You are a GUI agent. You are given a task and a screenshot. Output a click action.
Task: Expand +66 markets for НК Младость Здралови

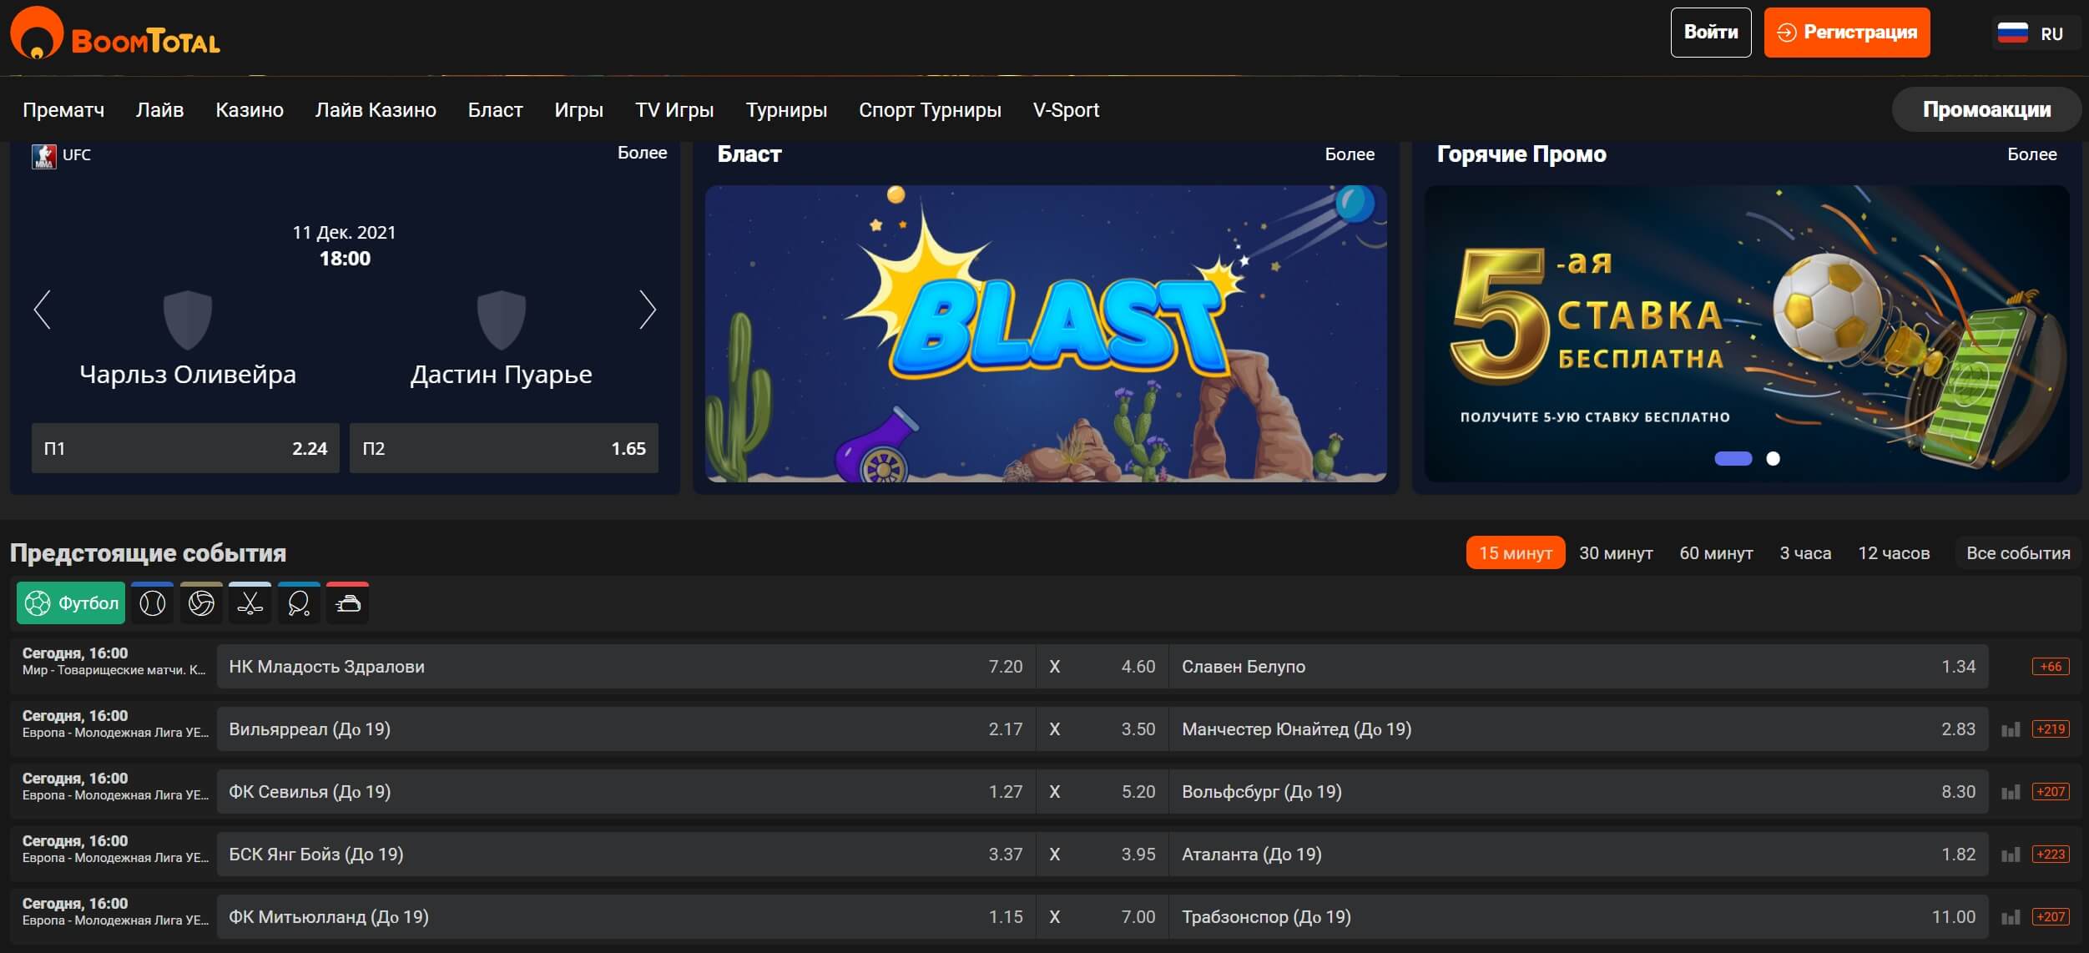pos(2051,666)
